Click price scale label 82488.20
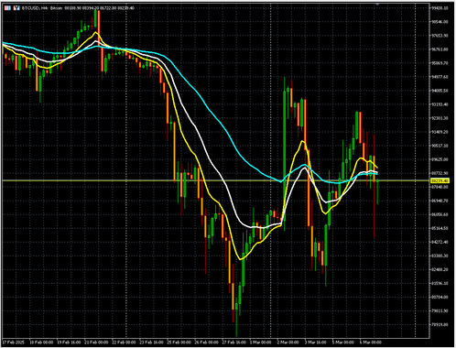The image size is (456, 348). coord(440,269)
